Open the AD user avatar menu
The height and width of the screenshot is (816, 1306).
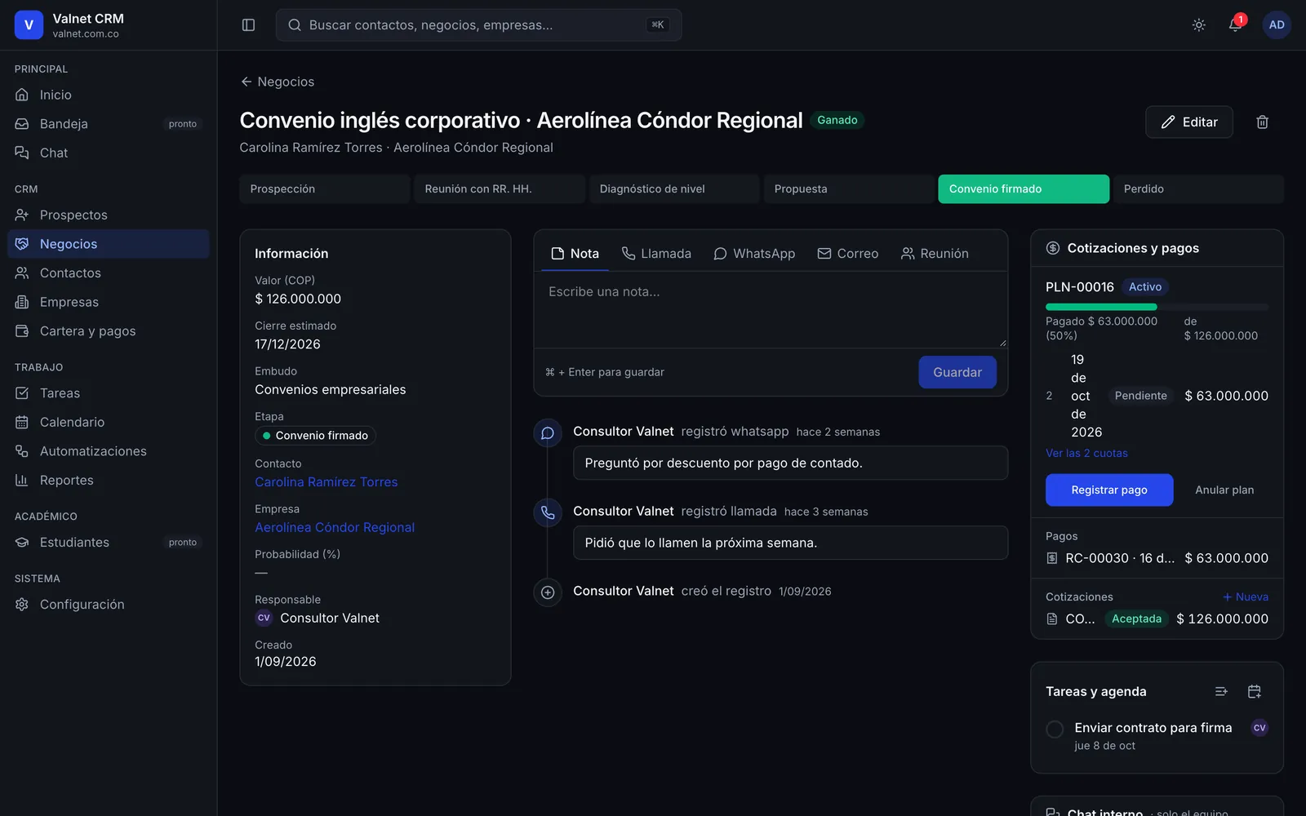1277,25
